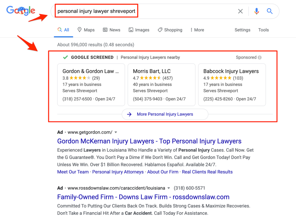Click the www.rossdownslaw.com/caraccident/louisiana URL
The height and width of the screenshot is (223, 296).
coord(116,188)
